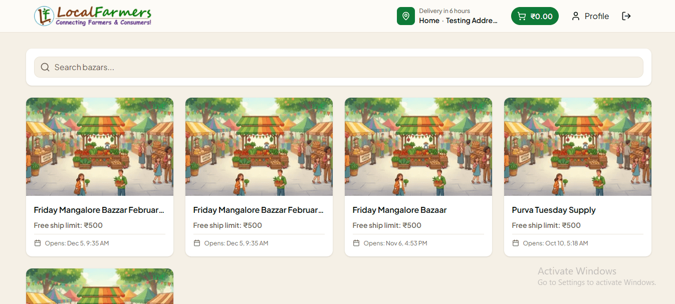Click calendar icon beside Opens: Oct 10
This screenshot has height=304, width=675.
pyautogui.click(x=516, y=243)
